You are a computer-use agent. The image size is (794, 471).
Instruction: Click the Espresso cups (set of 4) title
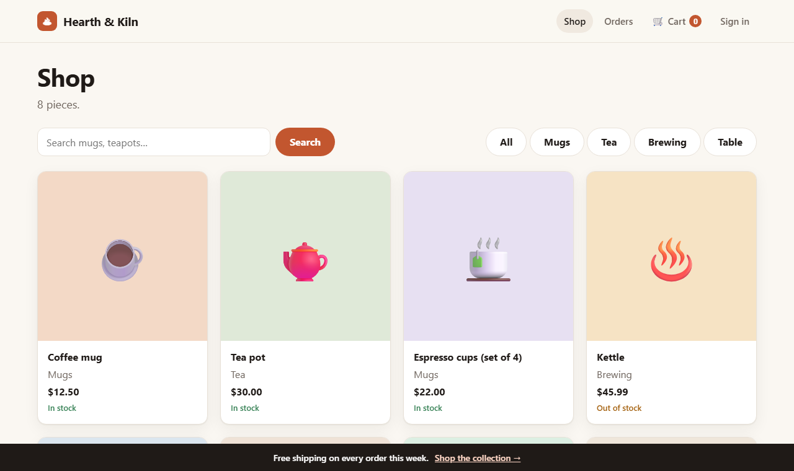(x=468, y=357)
